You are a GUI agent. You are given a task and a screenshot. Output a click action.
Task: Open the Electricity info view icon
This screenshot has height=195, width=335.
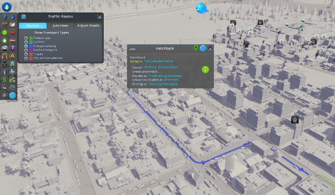click(5, 17)
